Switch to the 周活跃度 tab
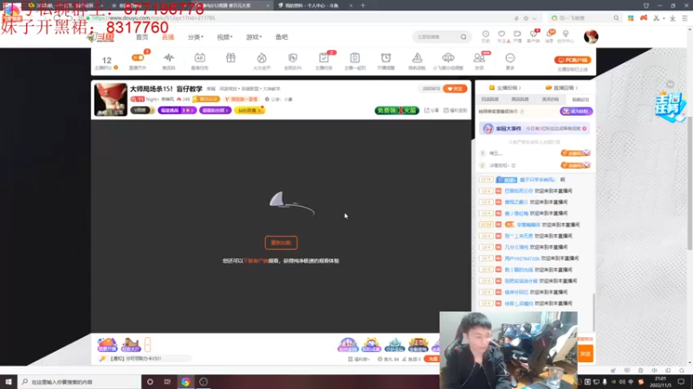 coord(520,99)
